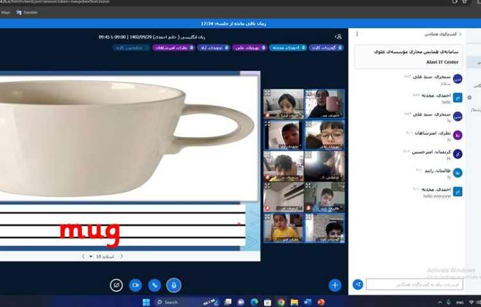Click the screen share button
The image size is (481, 307).
[116, 285]
